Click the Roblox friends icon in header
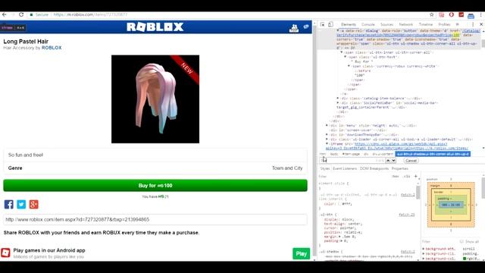 point(294,28)
